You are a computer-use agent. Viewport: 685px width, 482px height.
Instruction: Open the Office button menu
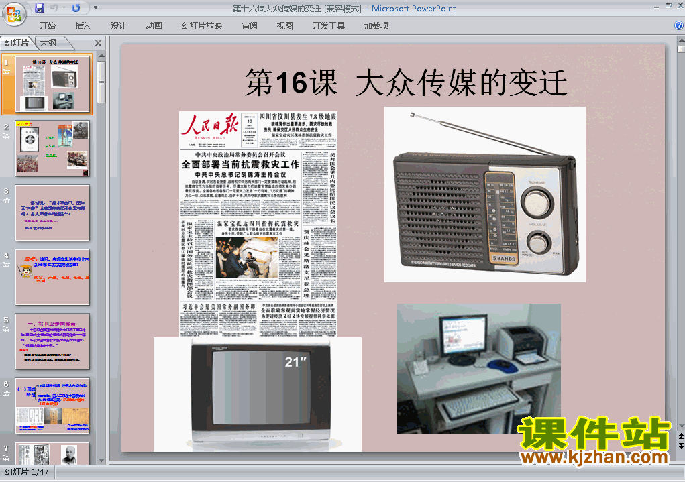point(14,13)
